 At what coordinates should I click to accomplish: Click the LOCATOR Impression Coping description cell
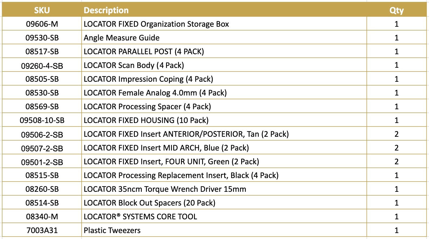[148, 79]
